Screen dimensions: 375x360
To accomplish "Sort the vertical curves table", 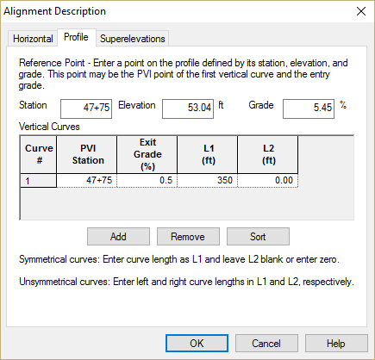I will tap(258, 237).
